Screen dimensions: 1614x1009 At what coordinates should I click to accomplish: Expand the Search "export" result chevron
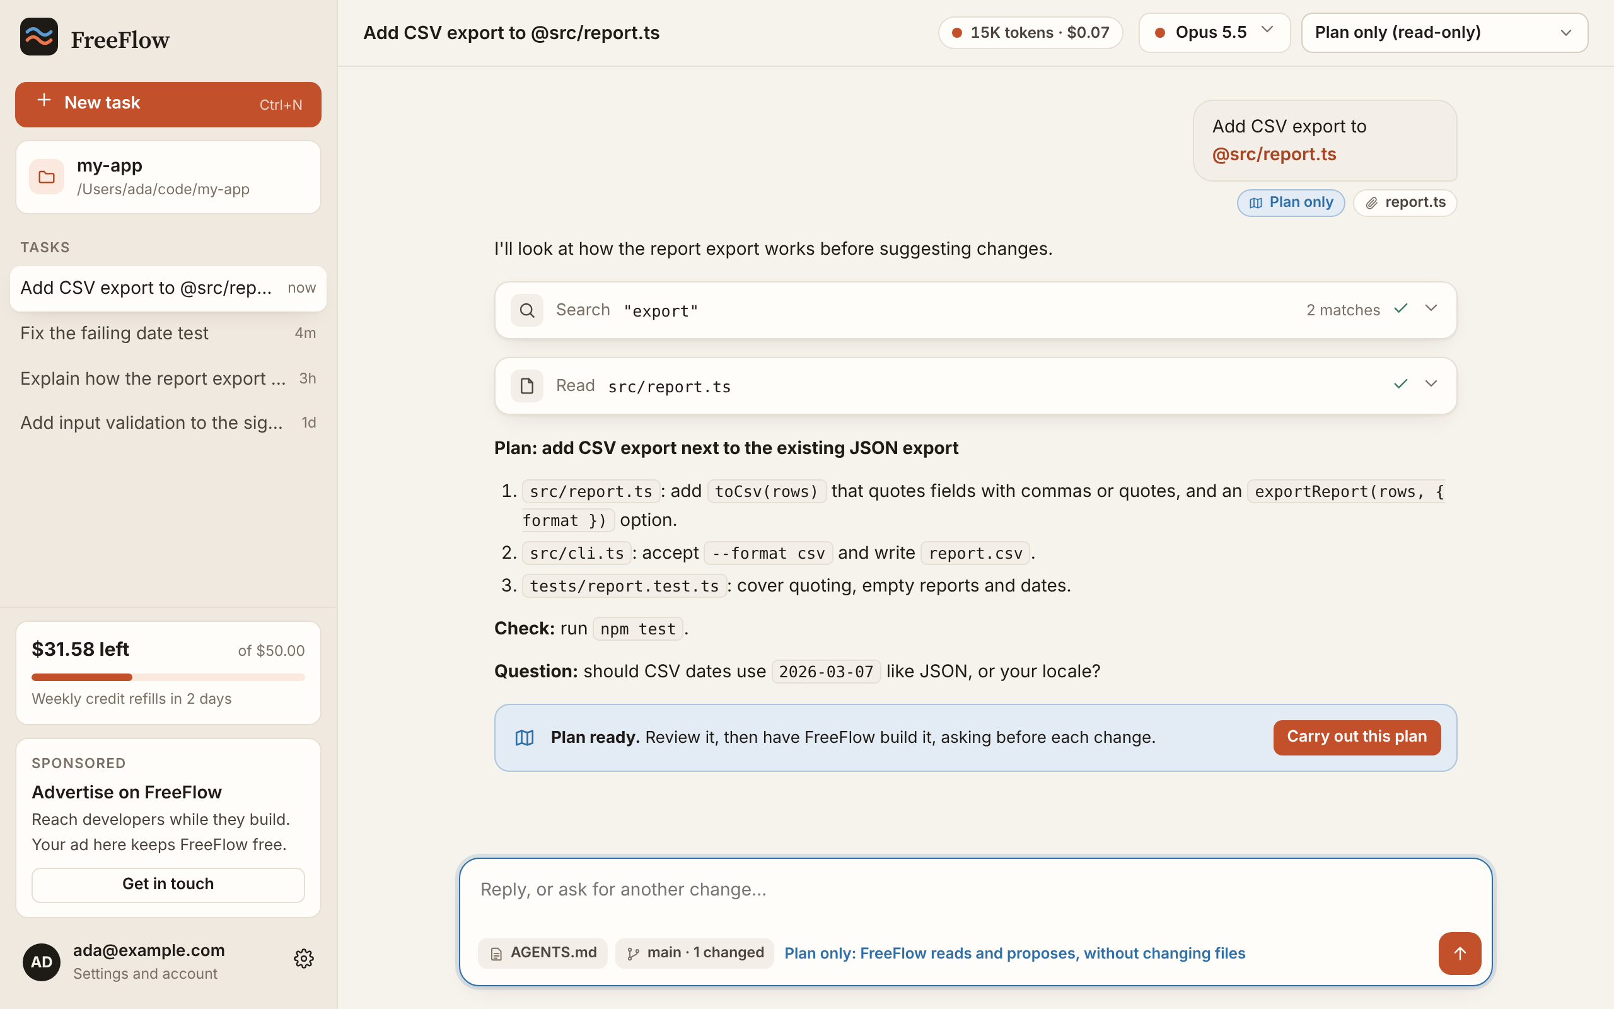click(x=1431, y=308)
